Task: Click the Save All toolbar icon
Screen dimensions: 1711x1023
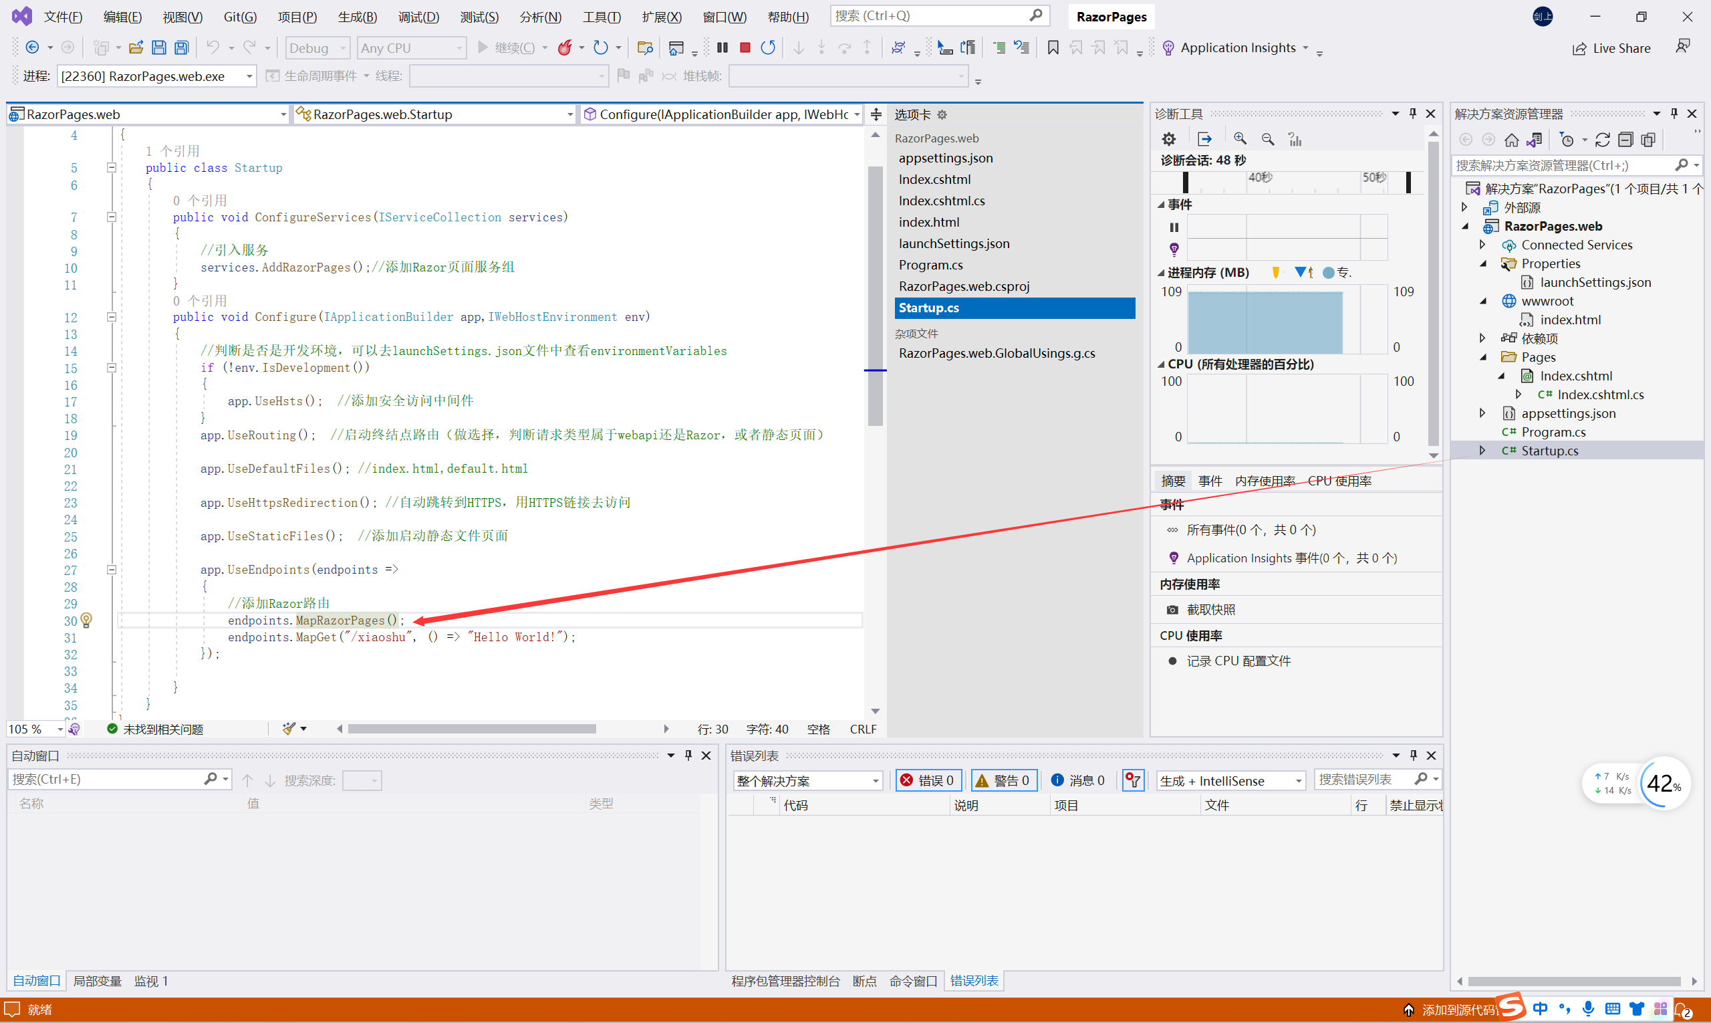Action: [181, 47]
